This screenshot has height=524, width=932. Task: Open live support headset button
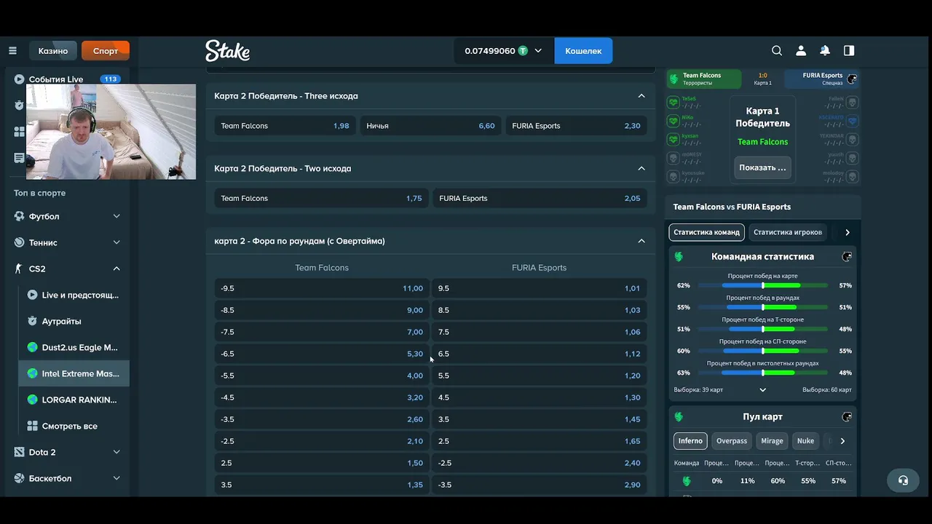point(903,480)
